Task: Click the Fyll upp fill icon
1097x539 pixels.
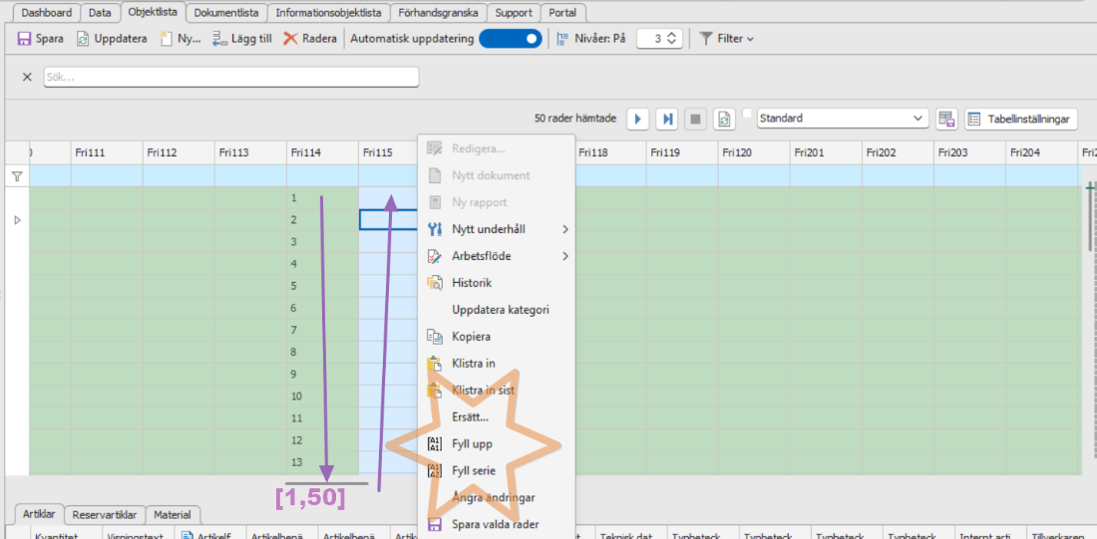Action: coord(435,444)
